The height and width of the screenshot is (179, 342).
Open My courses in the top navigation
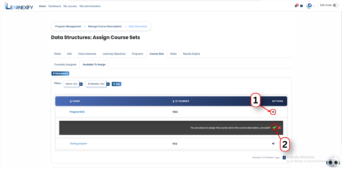pos(70,6)
